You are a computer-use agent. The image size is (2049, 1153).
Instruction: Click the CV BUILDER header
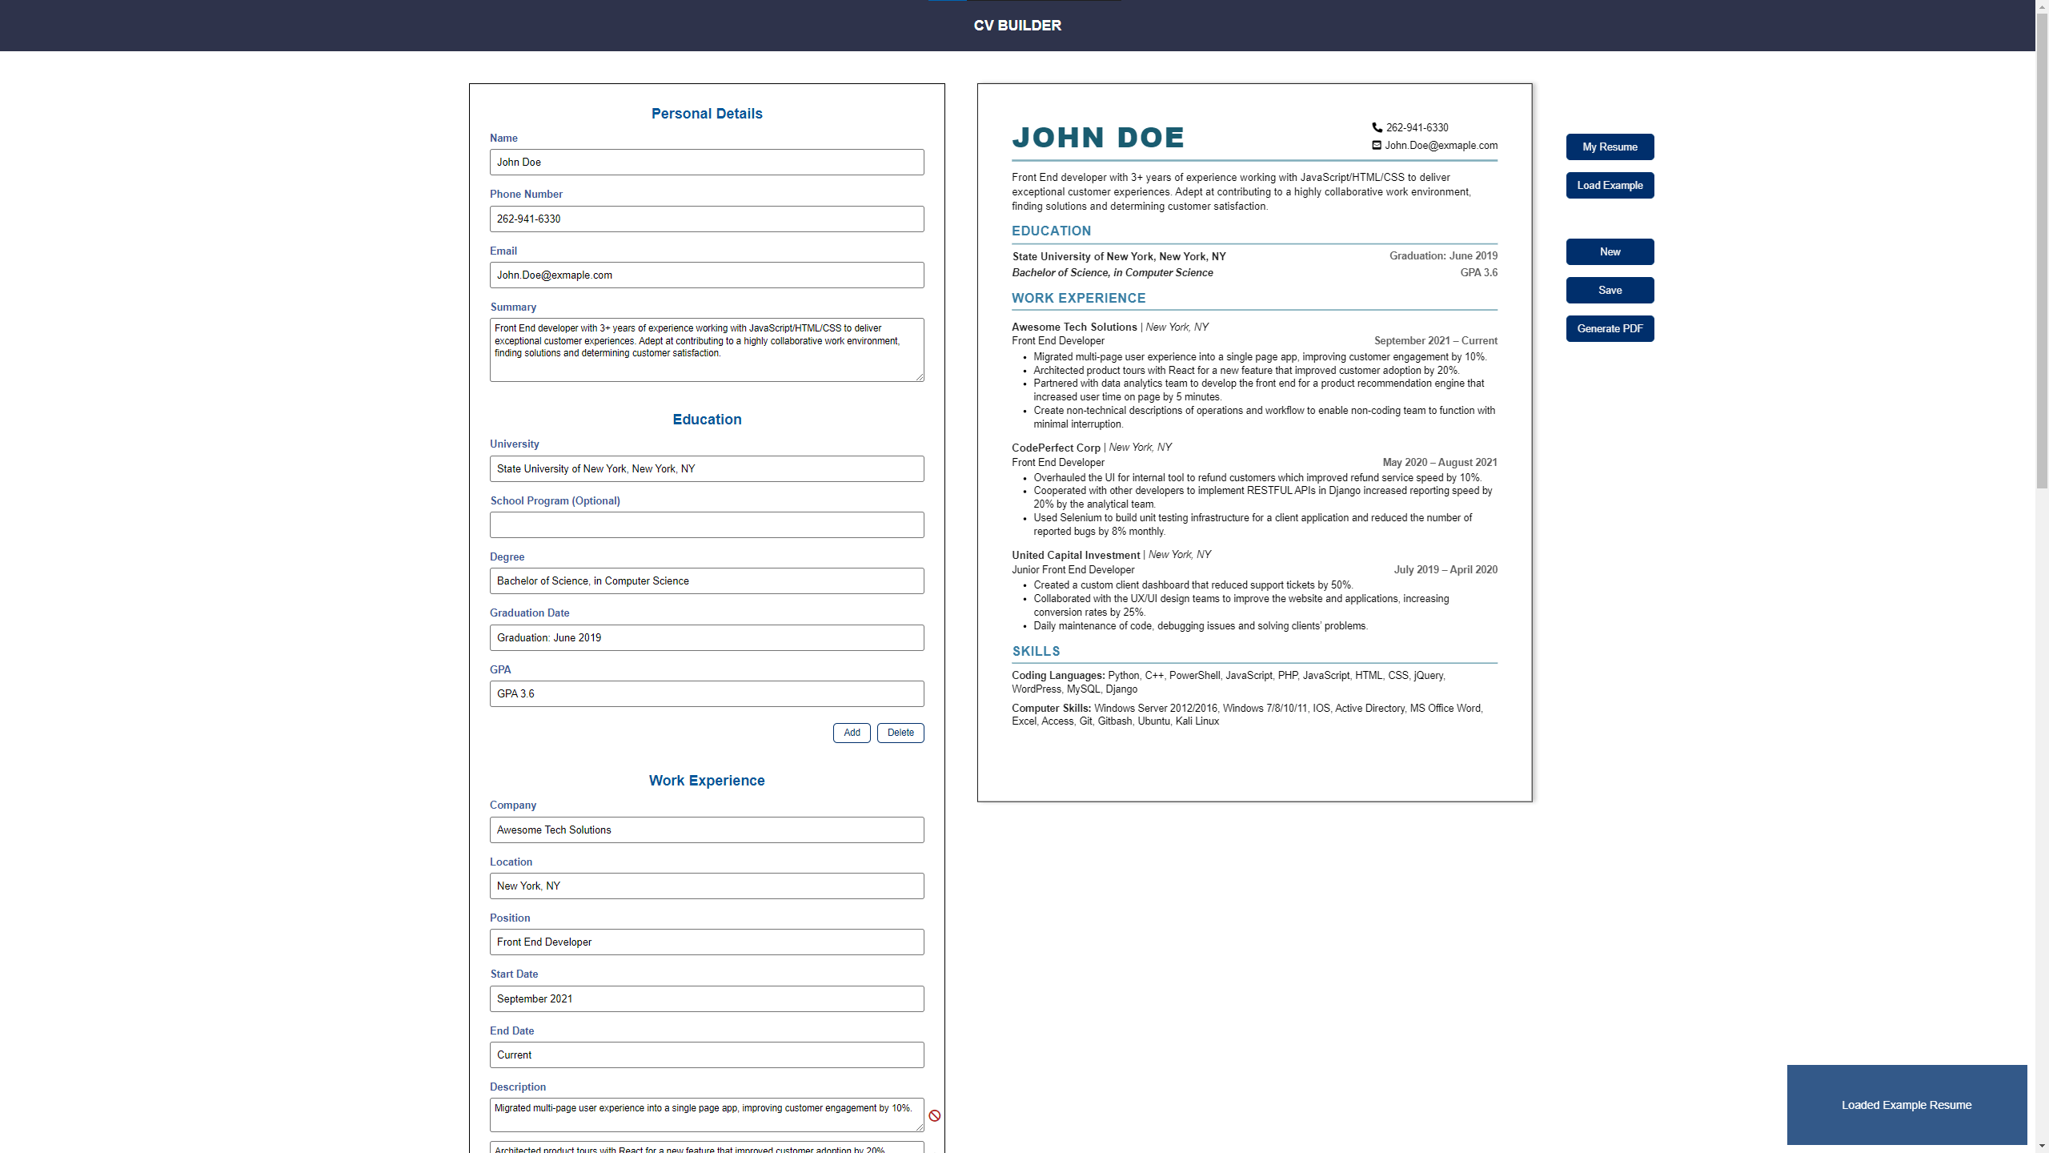pos(1017,25)
